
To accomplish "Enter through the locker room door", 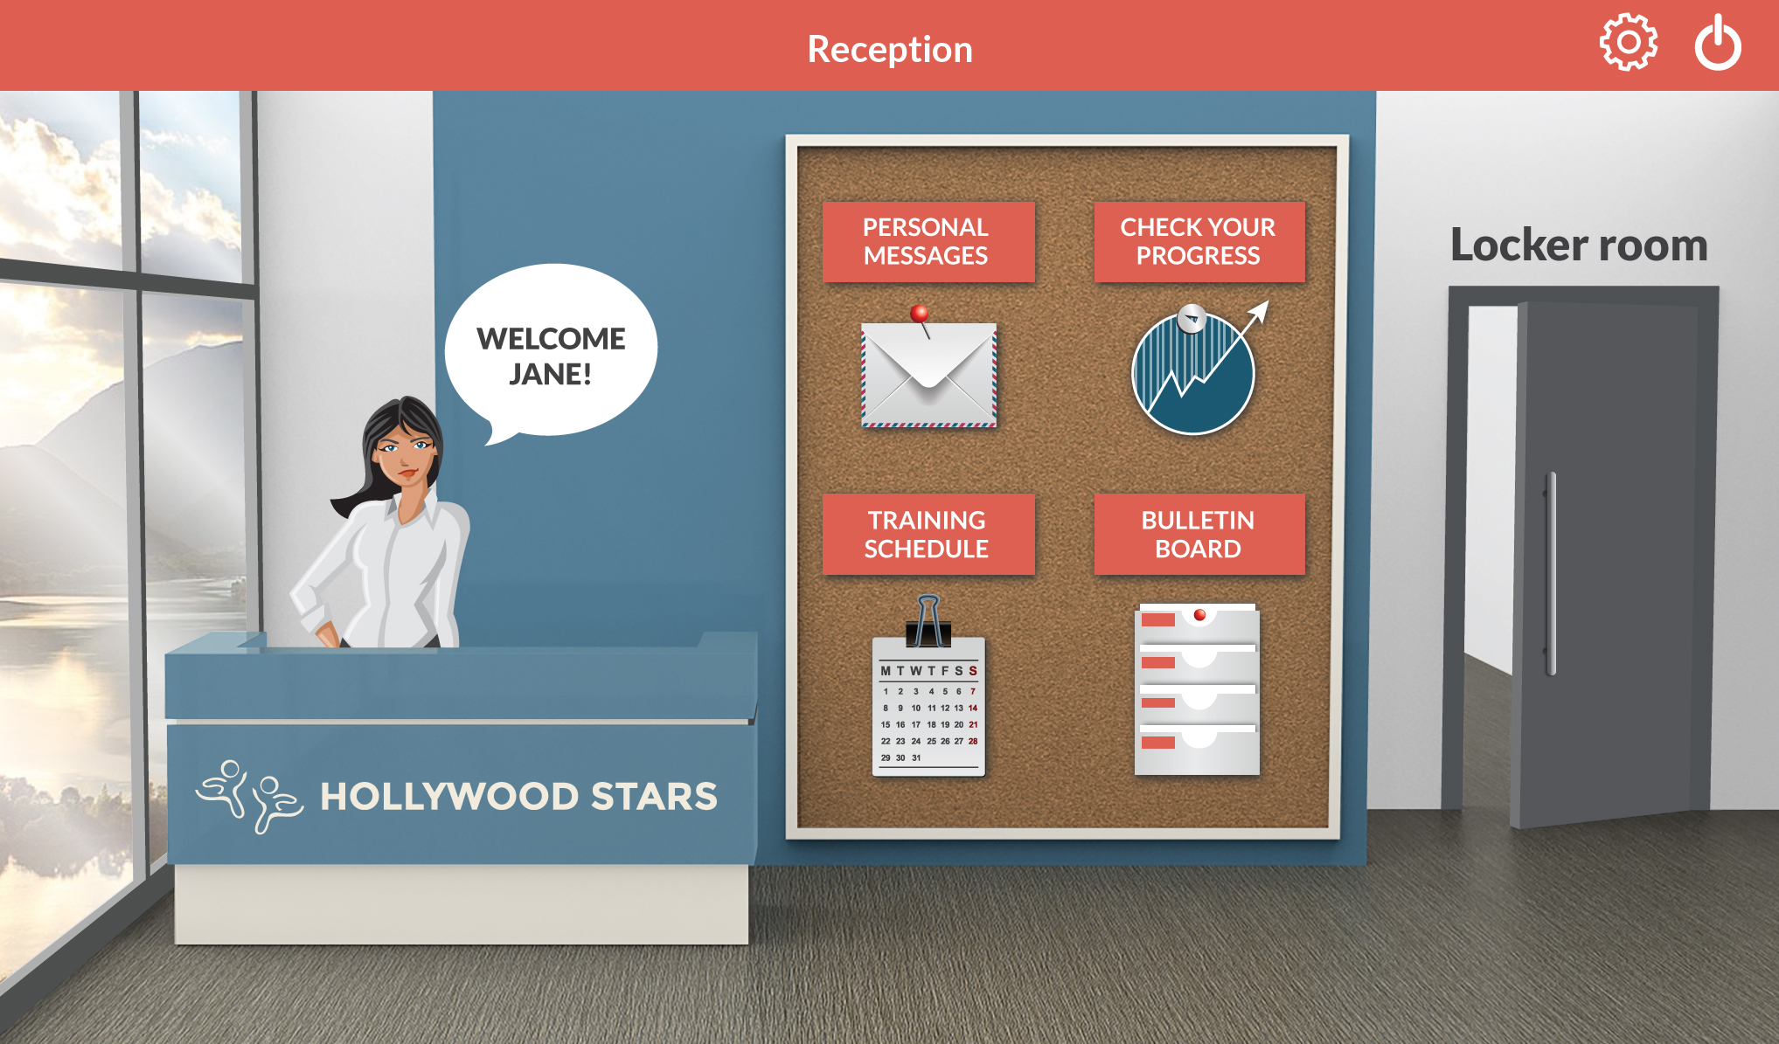I will 1582,557.
